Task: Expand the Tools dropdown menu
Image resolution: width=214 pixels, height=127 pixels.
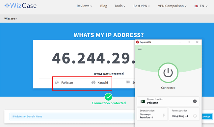Action: (x=120, y=6)
